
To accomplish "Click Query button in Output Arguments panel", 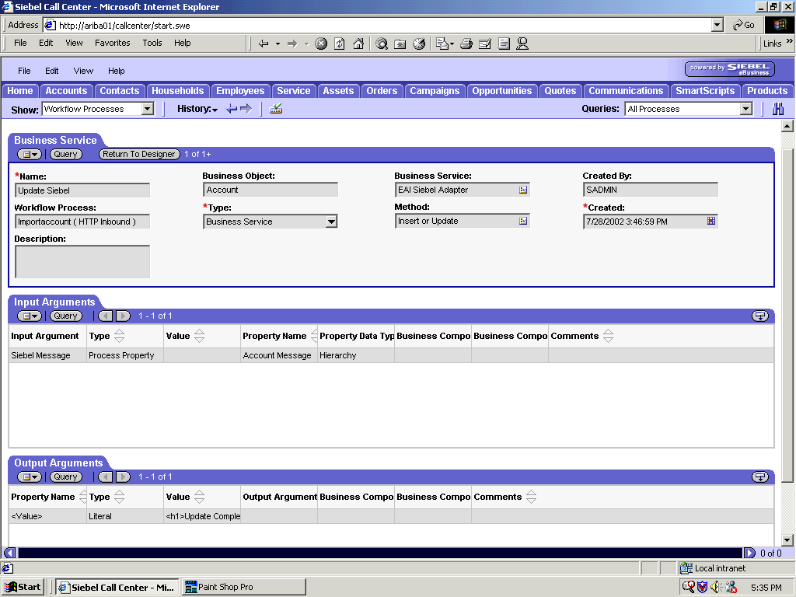I will 65,477.
